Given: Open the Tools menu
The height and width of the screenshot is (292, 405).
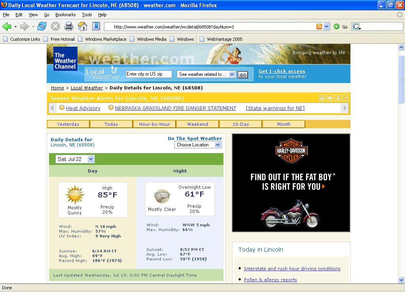Looking at the screenshot, I should click(x=87, y=15).
